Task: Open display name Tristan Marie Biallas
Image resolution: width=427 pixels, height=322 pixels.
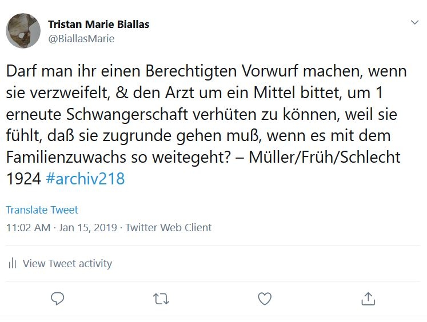Action: tap(98, 24)
